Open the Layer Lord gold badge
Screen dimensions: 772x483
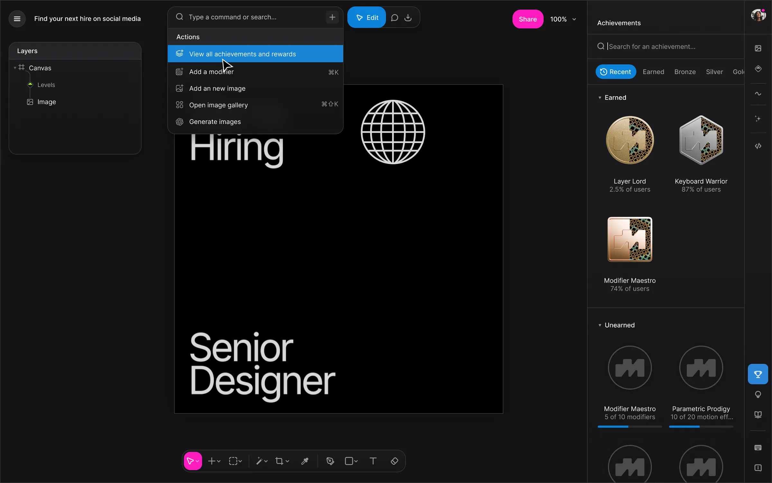click(x=630, y=140)
